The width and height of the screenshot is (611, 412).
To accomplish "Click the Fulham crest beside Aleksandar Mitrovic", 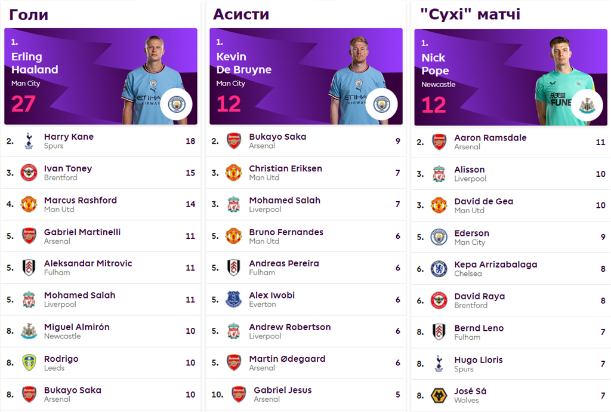I will (x=29, y=268).
